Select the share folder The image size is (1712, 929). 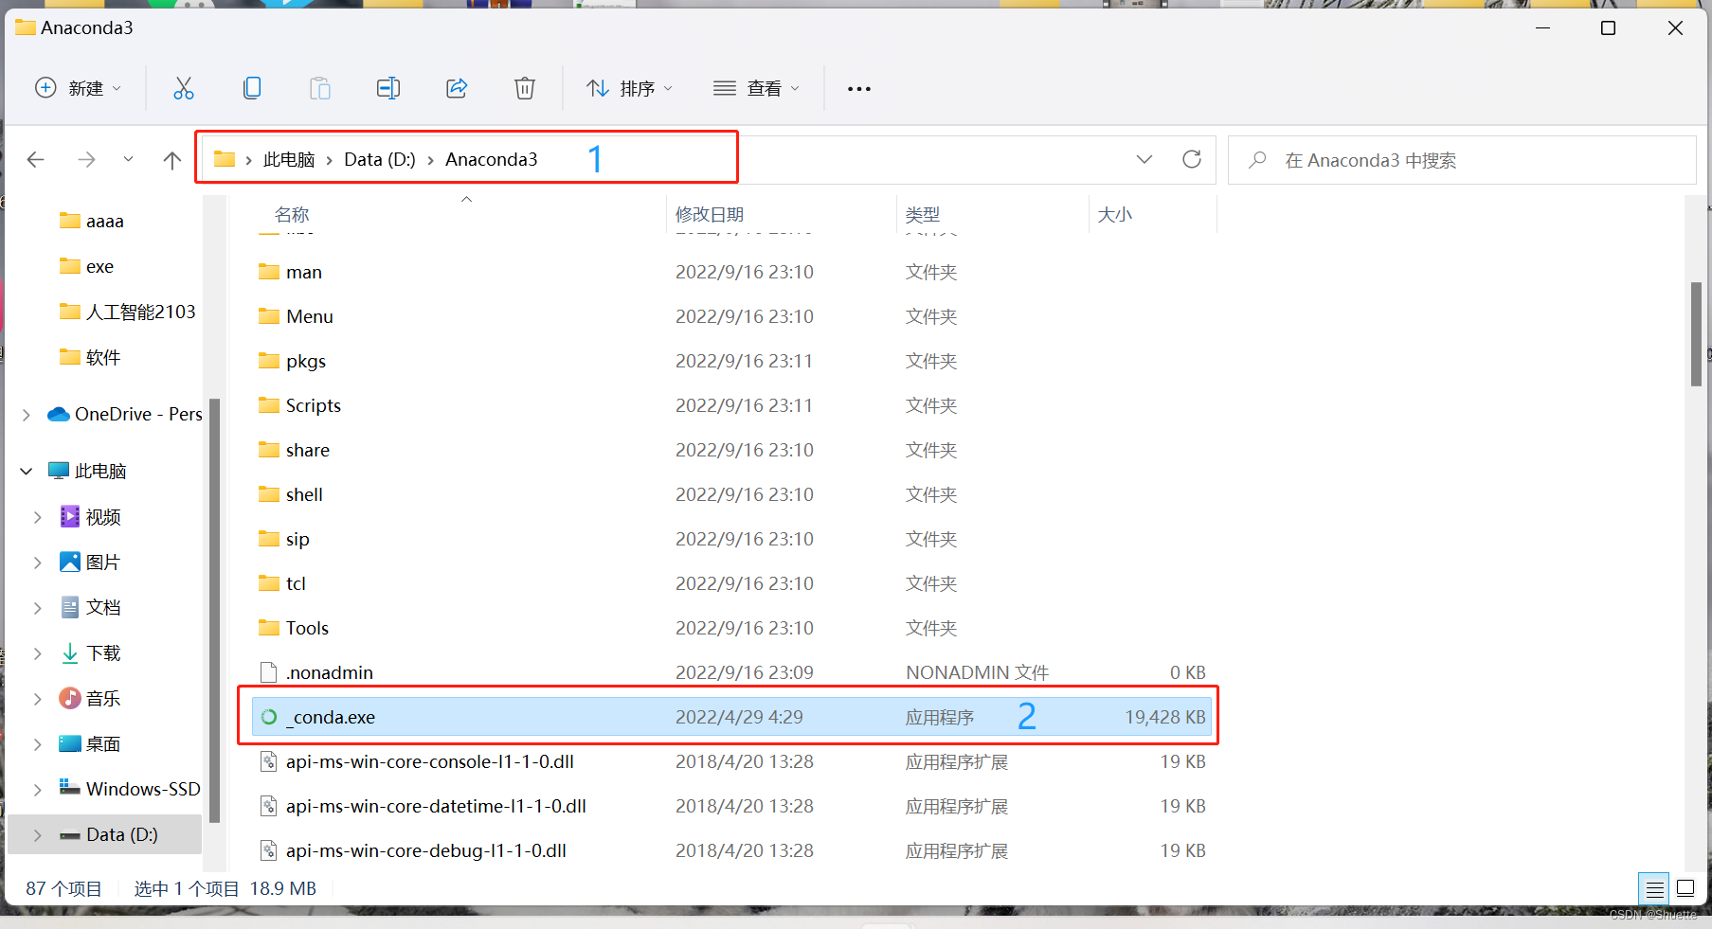(x=308, y=450)
